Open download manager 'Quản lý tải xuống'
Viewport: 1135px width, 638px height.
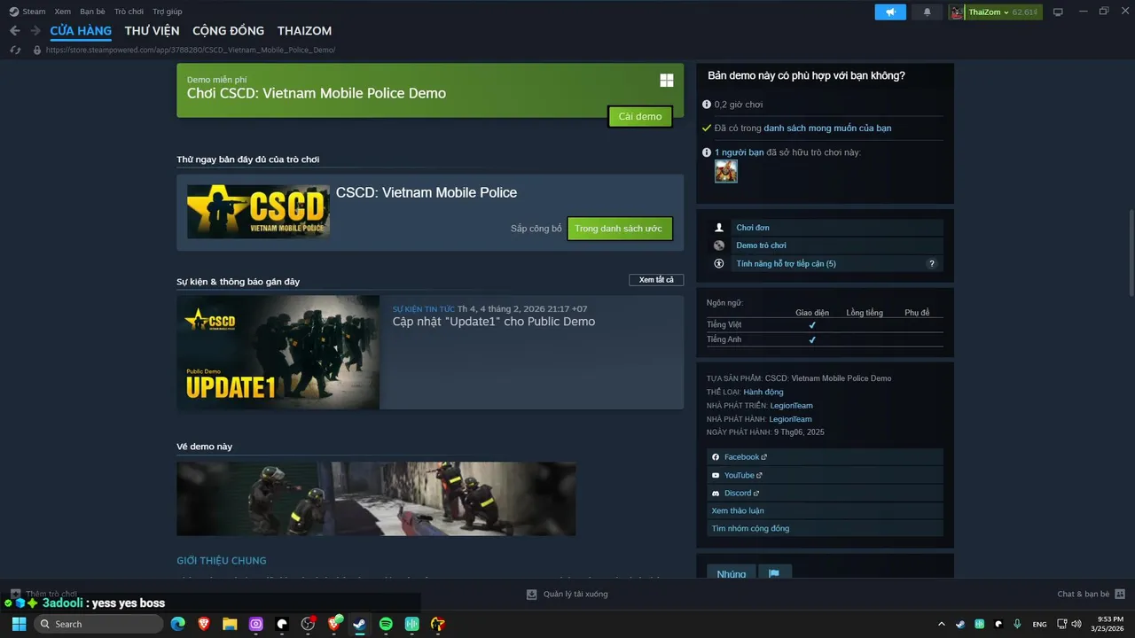coord(567,594)
